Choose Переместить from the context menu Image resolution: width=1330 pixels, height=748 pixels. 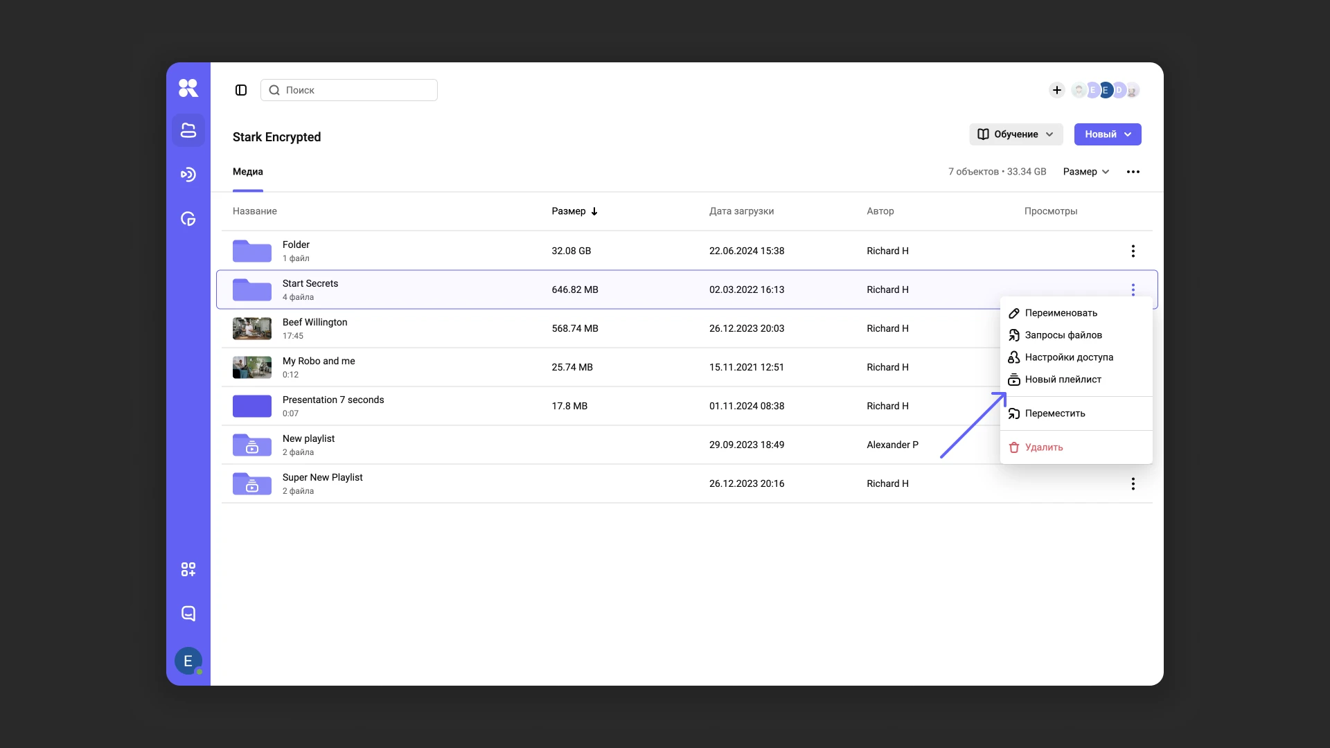[1054, 413]
